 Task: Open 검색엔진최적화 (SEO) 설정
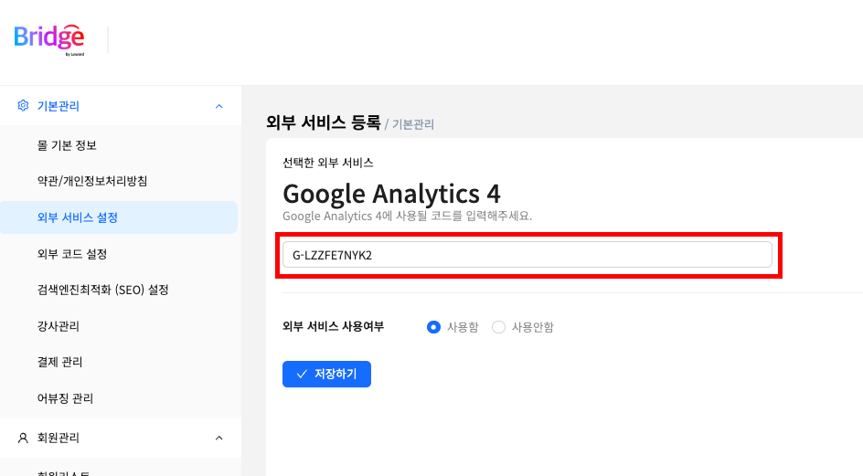point(102,290)
